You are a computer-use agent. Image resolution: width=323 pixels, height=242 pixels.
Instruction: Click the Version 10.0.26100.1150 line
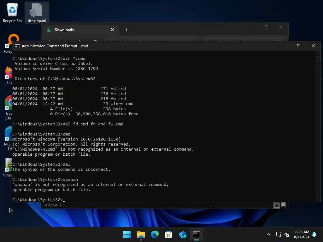click(x=67, y=139)
